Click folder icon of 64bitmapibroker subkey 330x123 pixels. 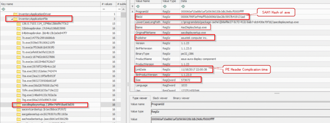[x=18, y=33]
